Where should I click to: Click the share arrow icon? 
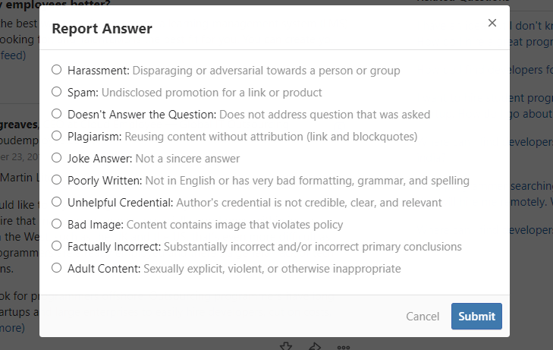(315, 346)
